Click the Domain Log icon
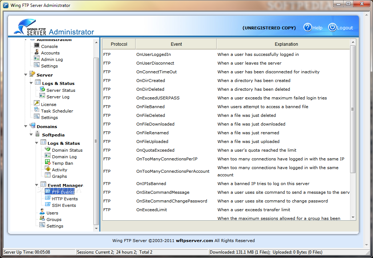373x258 pixels. [48, 156]
